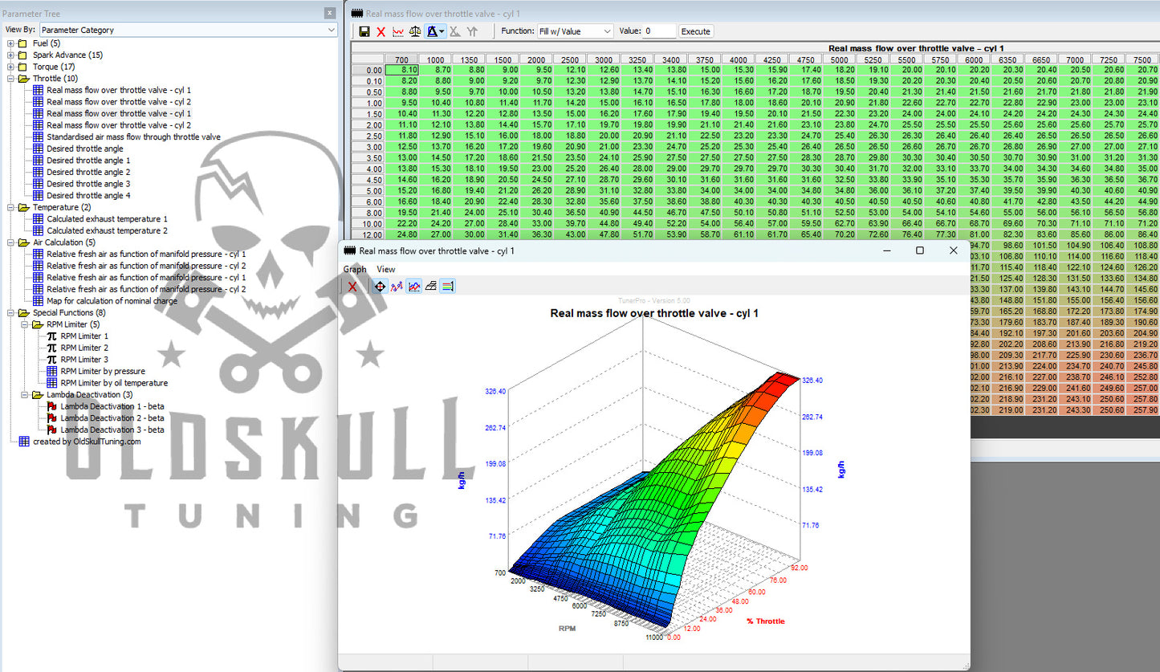This screenshot has width=1160, height=672.
Task: Click the flat surface plane icon in graph toolbar
Action: click(x=430, y=286)
